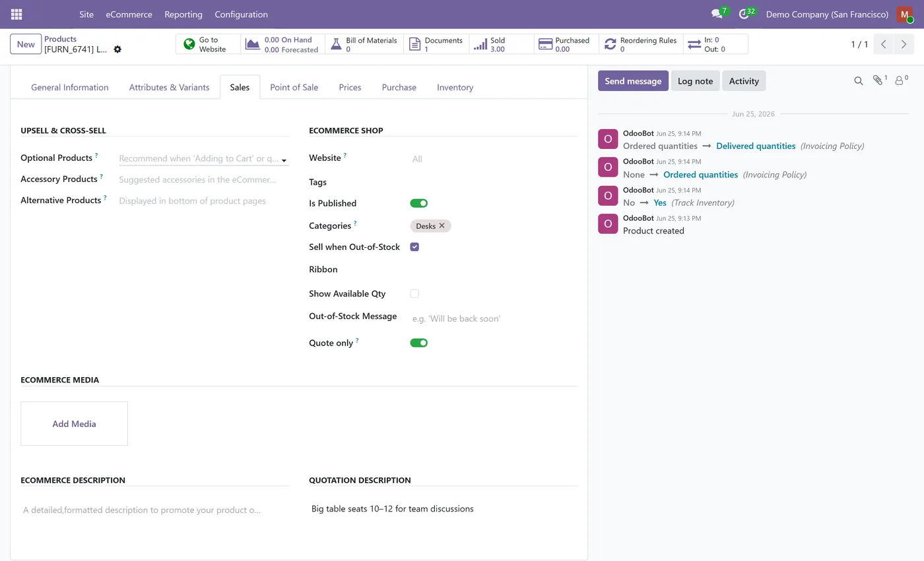Image resolution: width=924 pixels, height=561 pixels.
Task: Click the Website help question mark
Action: click(345, 156)
